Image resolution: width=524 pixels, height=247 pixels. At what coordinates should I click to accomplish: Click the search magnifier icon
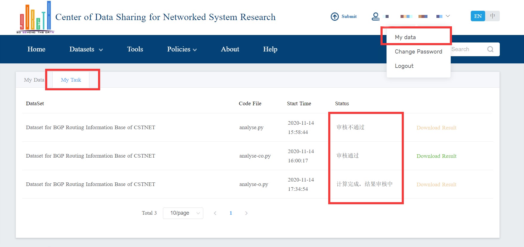(490, 49)
